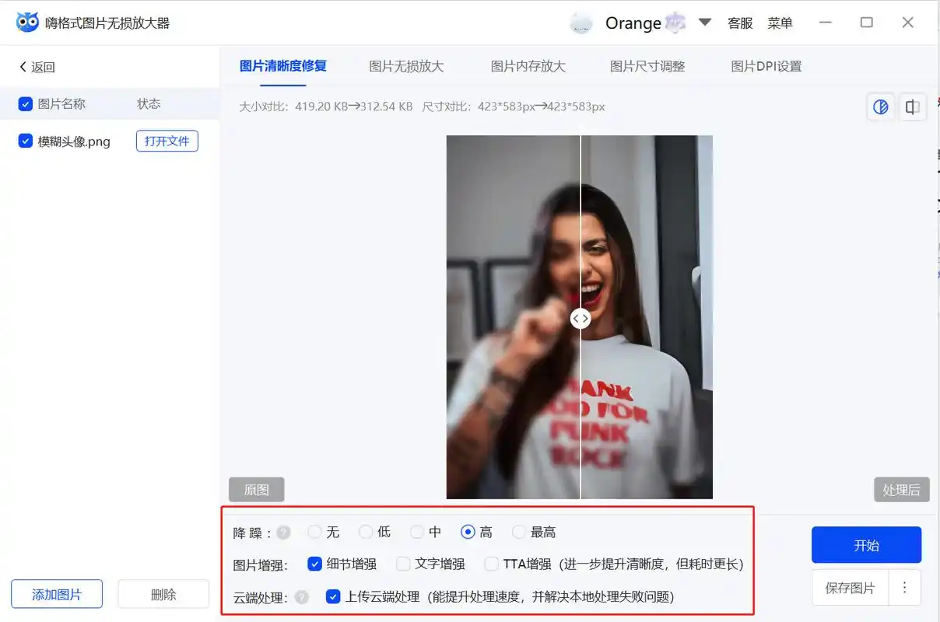The width and height of the screenshot is (940, 622).
Task: Open 客服 customer service
Action: 739,23
